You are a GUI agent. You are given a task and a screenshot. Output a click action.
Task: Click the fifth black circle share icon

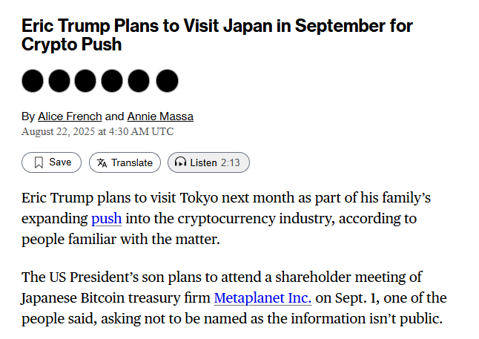140,81
